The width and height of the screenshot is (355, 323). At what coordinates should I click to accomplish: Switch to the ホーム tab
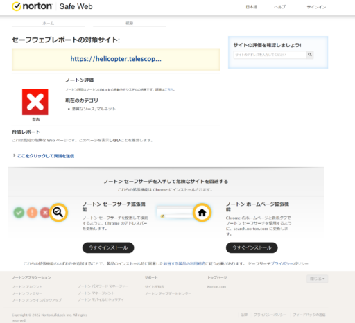coord(49,24)
